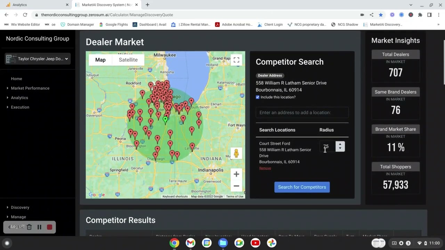Image resolution: width=445 pixels, height=250 pixels.
Task: Delete the recording with trash icon
Action: pos(29,227)
